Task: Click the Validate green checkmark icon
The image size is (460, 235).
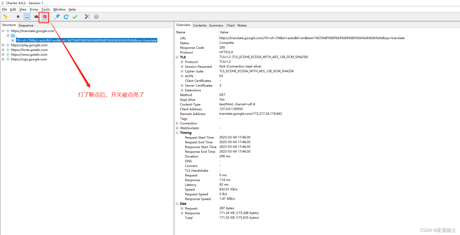Action: [x=75, y=17]
